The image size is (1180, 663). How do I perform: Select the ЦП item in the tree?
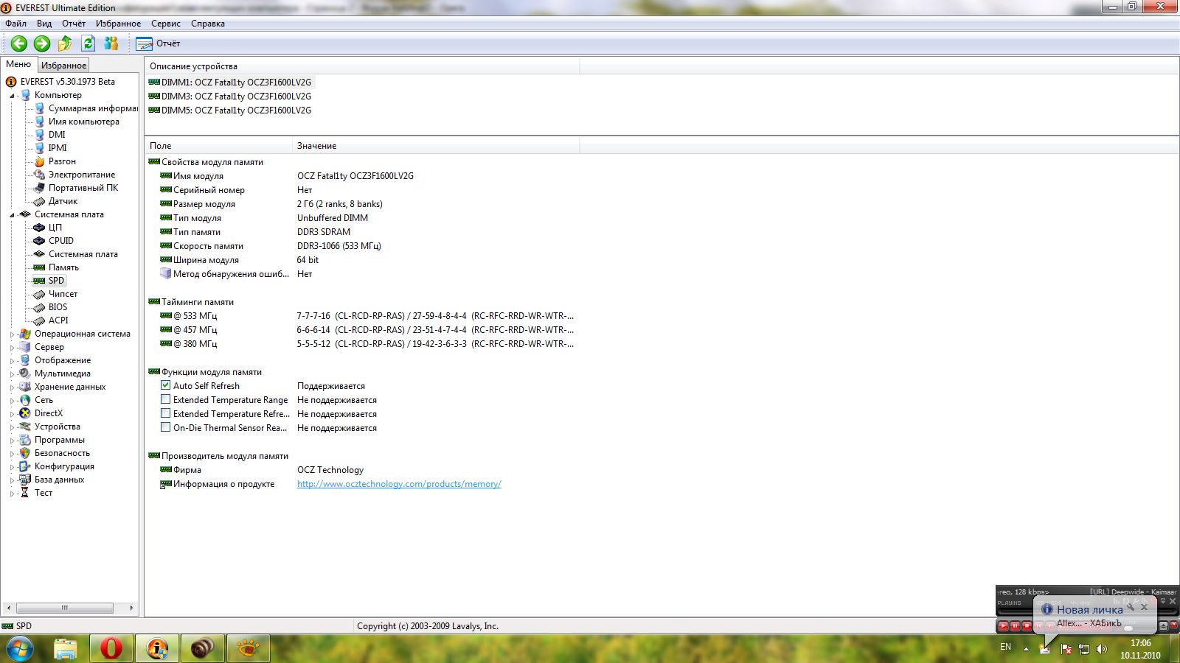pos(55,228)
